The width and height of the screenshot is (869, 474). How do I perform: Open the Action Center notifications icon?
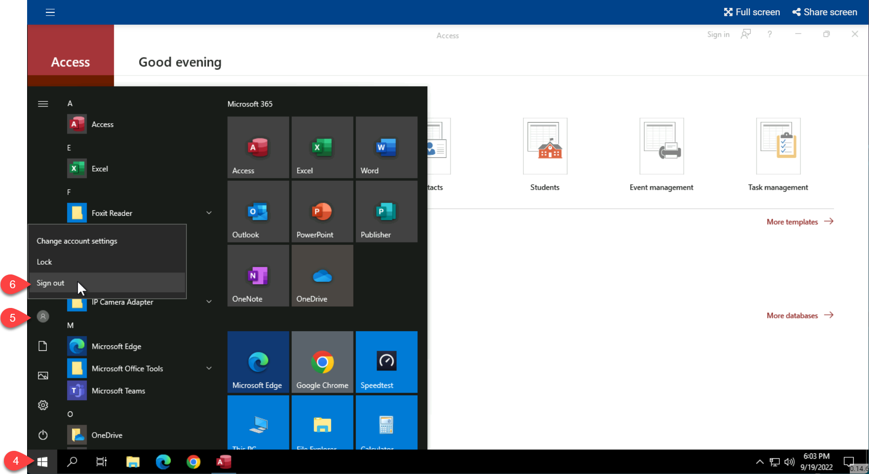click(x=848, y=462)
